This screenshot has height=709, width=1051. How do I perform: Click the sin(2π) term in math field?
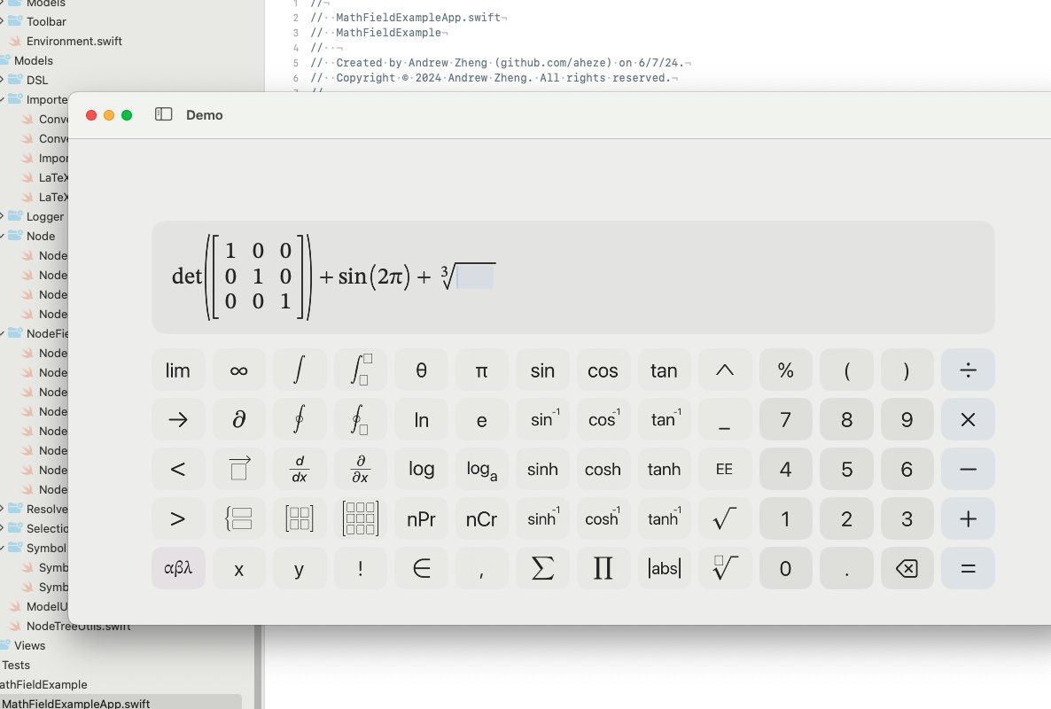pos(373,277)
